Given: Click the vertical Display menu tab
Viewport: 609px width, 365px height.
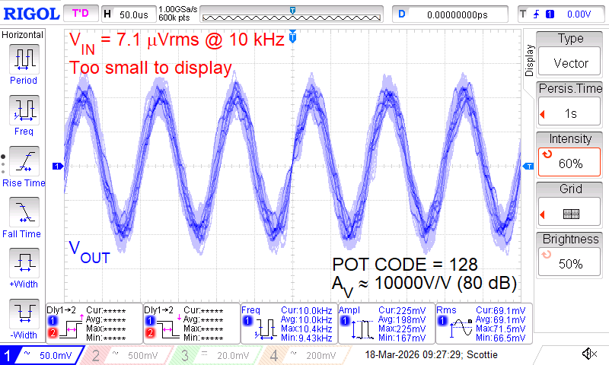Looking at the screenshot, I should click(x=529, y=61).
